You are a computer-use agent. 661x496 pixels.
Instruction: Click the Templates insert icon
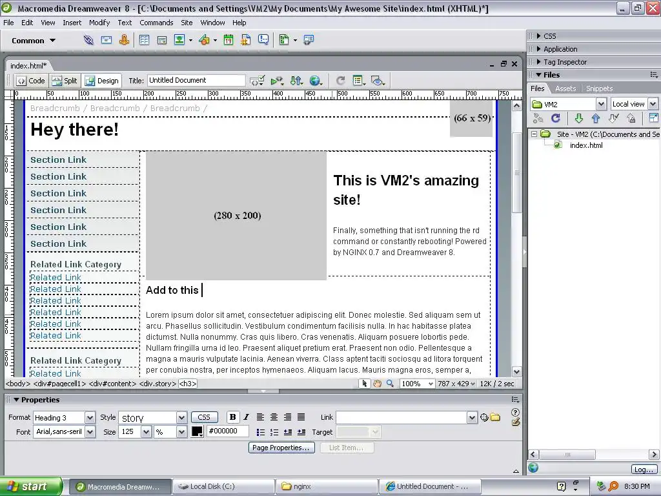284,40
